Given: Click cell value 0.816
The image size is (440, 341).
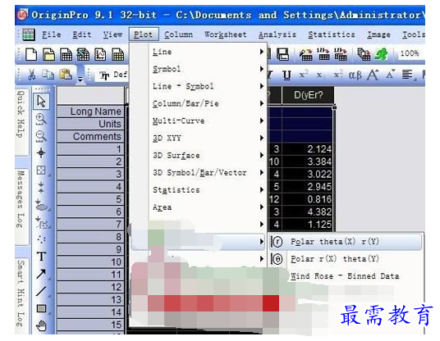Looking at the screenshot, I should point(307,199).
